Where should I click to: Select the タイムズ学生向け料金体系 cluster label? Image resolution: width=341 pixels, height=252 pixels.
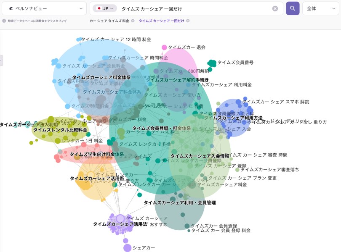[x=97, y=154]
